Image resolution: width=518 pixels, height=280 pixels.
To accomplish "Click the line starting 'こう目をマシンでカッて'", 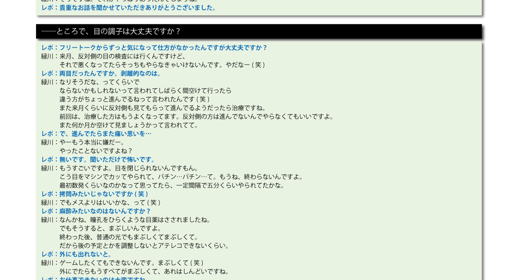I will point(182,177).
